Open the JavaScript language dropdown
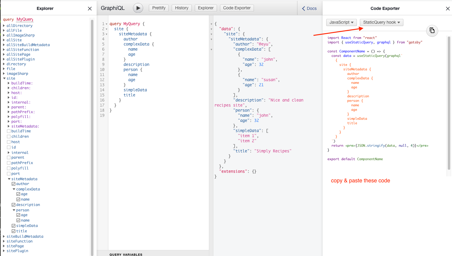This screenshot has width=452, height=256. [x=341, y=22]
